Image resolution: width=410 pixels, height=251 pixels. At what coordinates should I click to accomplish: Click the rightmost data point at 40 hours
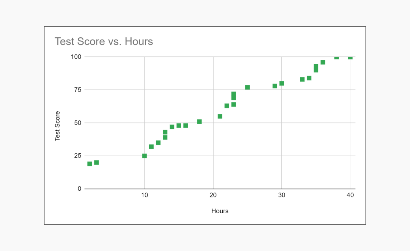pos(350,57)
